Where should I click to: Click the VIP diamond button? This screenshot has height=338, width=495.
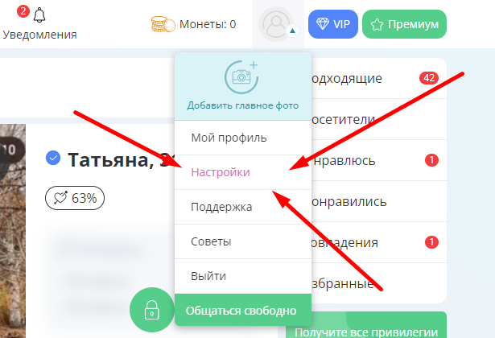[333, 24]
